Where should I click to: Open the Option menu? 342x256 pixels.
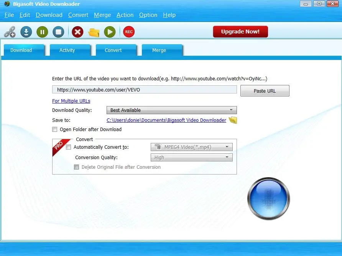(x=148, y=15)
